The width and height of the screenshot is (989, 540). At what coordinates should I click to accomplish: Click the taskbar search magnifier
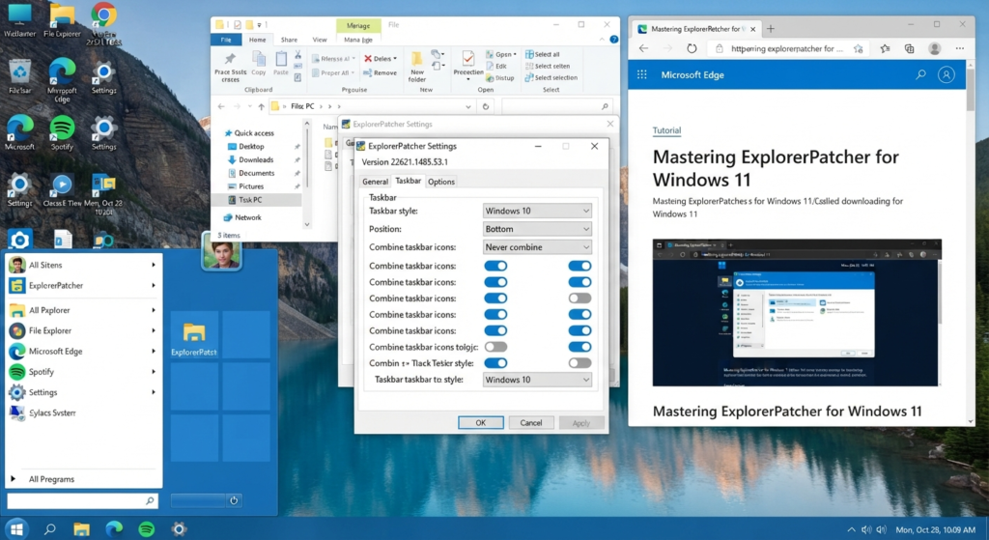tap(50, 529)
